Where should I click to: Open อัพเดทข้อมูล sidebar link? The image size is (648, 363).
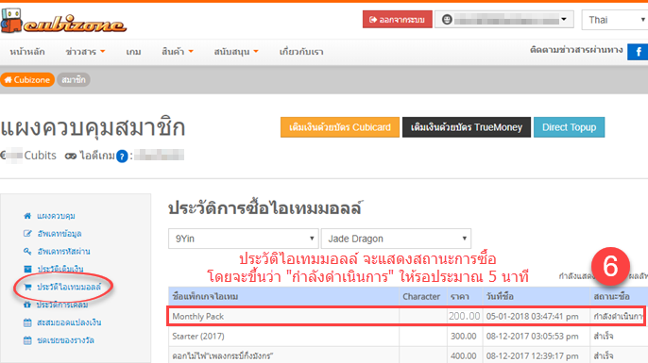tap(60, 234)
